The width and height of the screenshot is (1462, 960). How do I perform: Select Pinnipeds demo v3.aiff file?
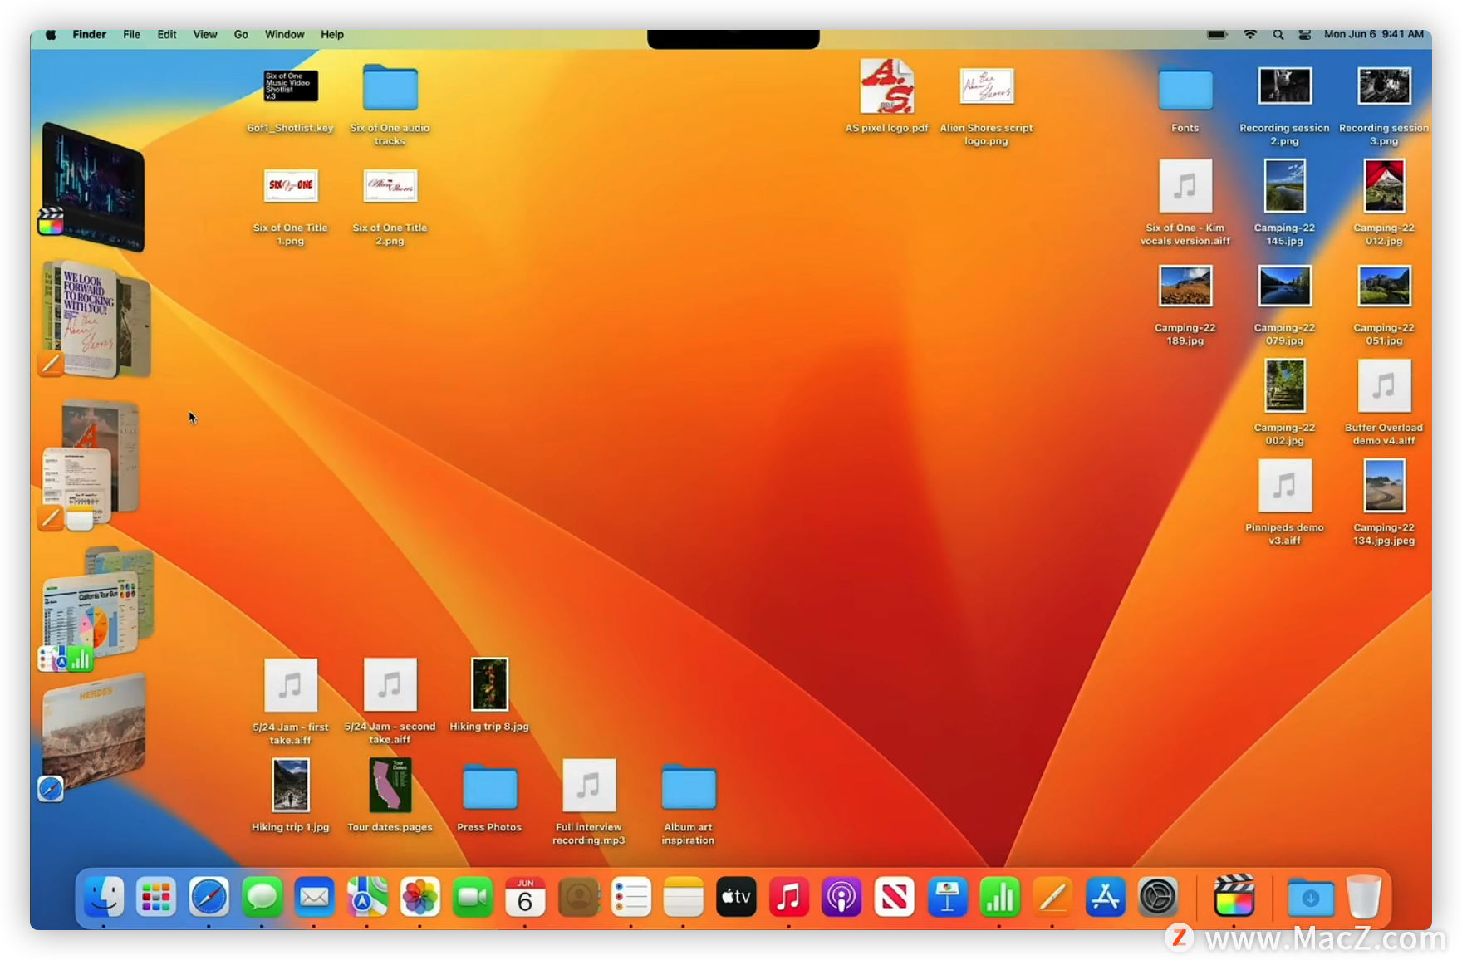(x=1284, y=502)
